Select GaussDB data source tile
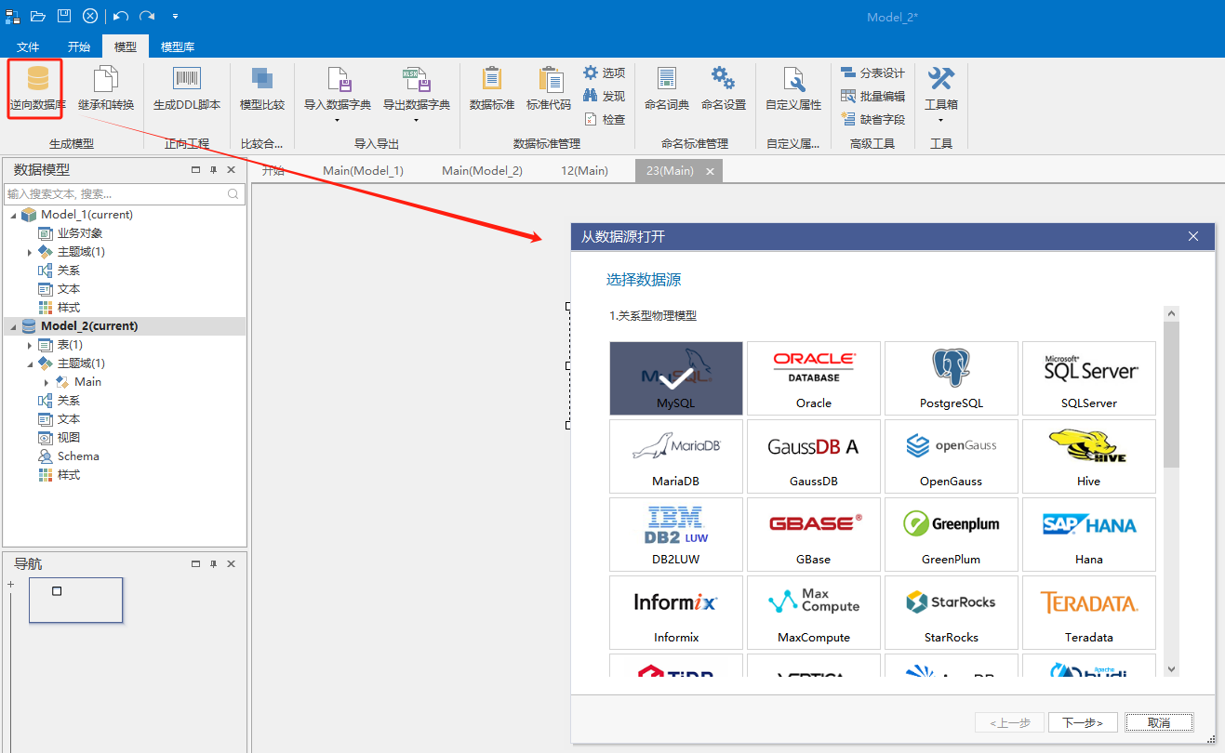This screenshot has width=1225, height=753. [814, 456]
